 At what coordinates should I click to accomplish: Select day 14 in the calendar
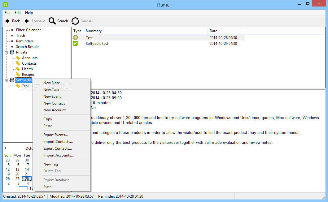27,170
